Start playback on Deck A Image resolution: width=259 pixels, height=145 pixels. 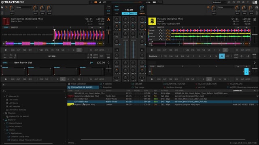(x=6, y=50)
